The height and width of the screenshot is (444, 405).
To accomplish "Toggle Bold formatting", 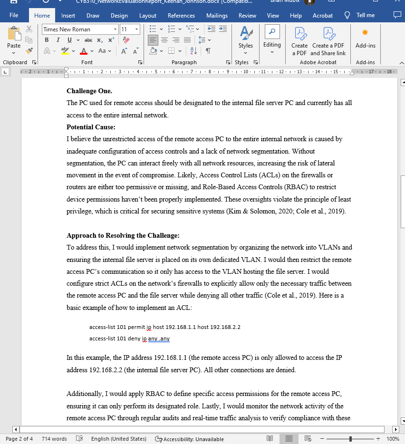I will click(47, 40).
